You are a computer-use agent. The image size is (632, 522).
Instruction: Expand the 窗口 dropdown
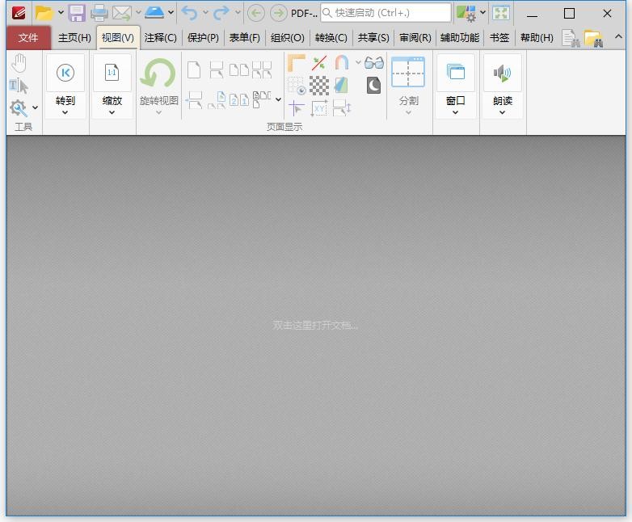coord(455,113)
